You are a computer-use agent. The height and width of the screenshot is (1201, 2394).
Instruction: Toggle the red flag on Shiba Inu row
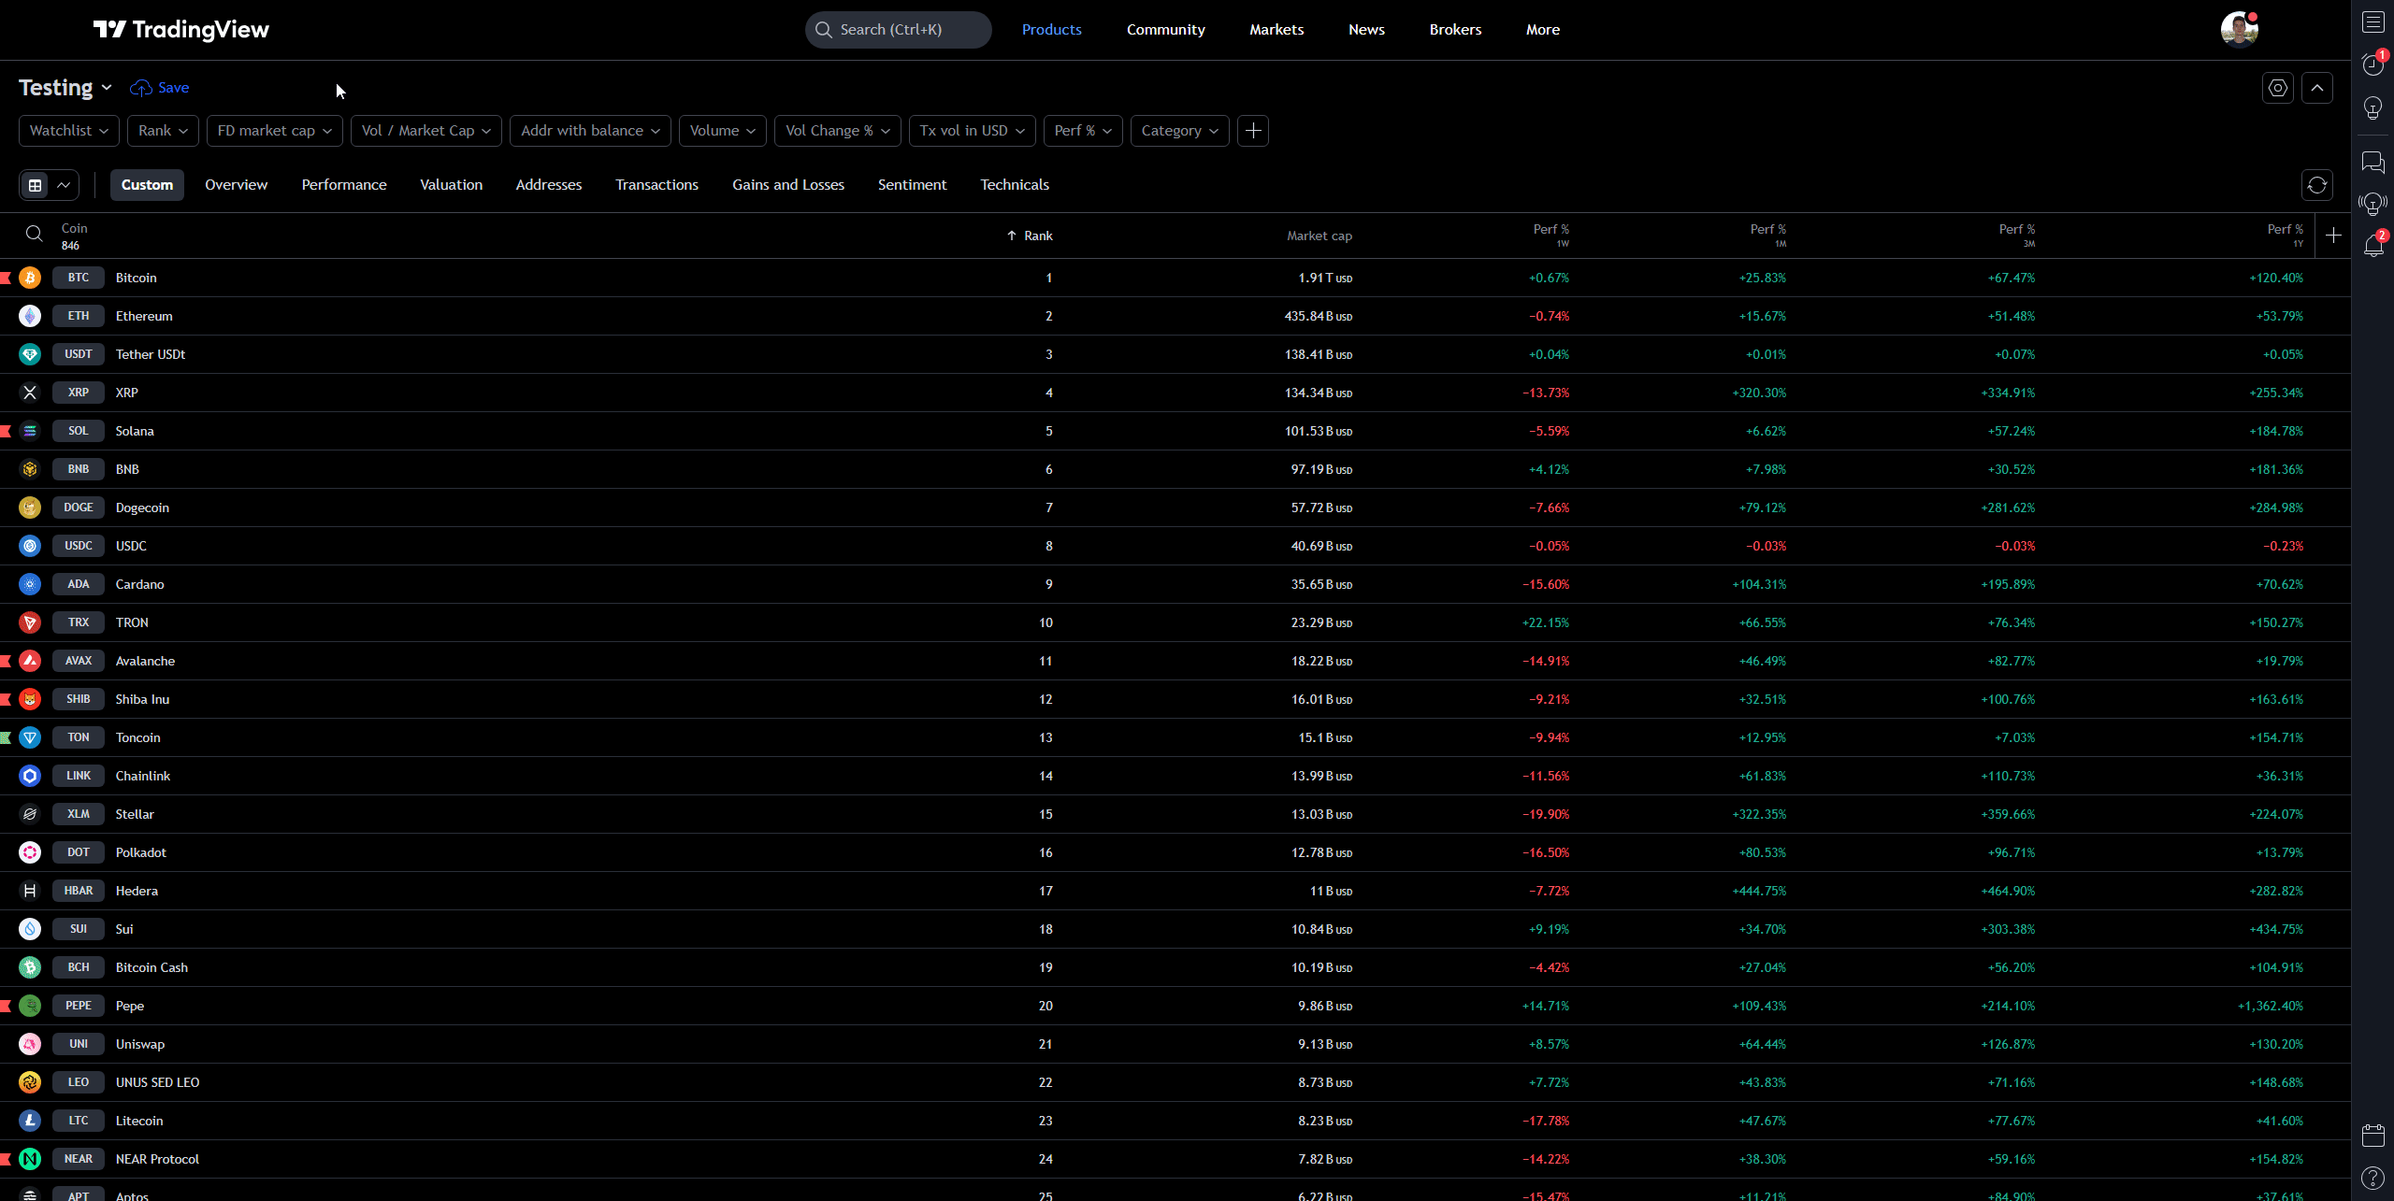coord(6,699)
